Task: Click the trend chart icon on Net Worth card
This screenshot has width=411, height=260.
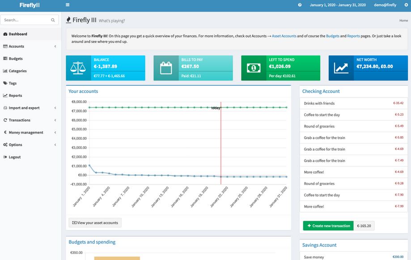Action: (x=341, y=68)
